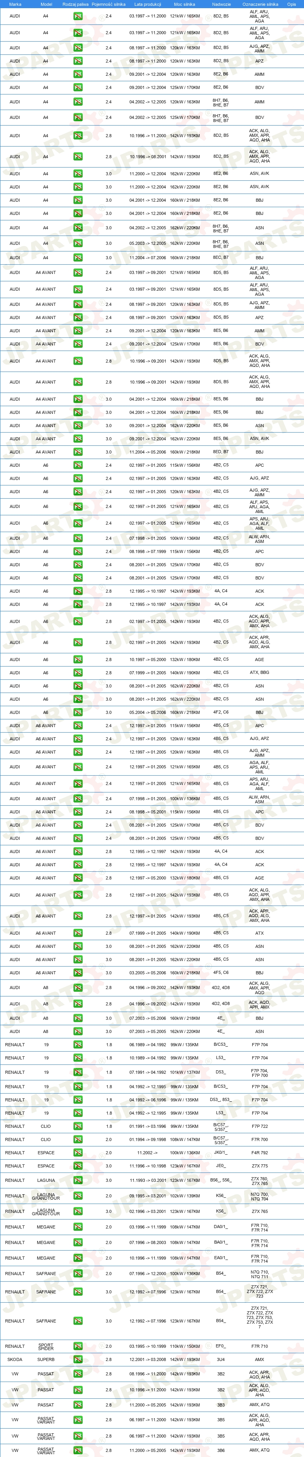Screen dimensions: 304x1457
Task: Click the Opis column header
Action: (292, 4)
